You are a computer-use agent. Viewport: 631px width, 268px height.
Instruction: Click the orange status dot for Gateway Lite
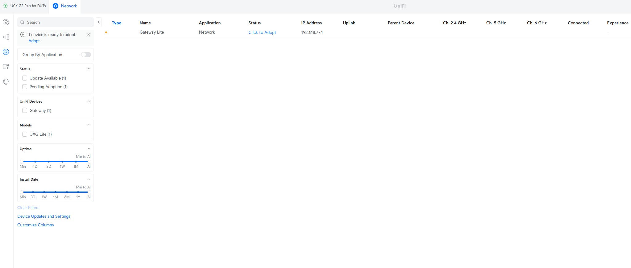(106, 32)
